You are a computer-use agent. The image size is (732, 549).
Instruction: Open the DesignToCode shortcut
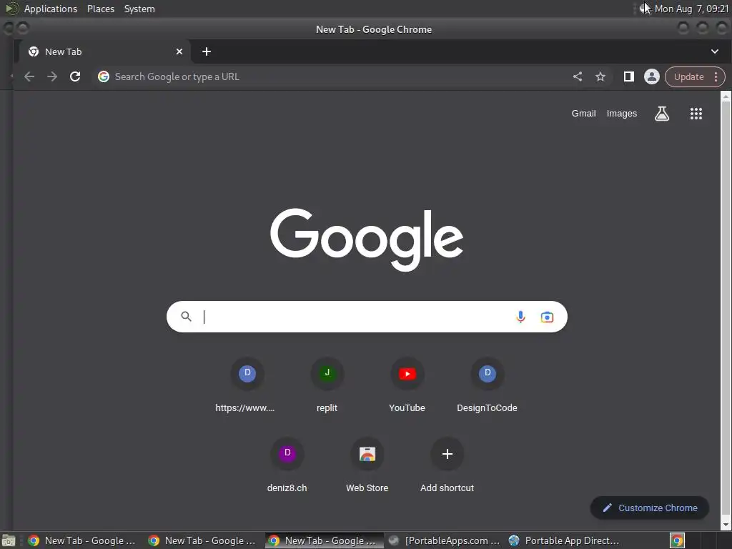(x=487, y=385)
